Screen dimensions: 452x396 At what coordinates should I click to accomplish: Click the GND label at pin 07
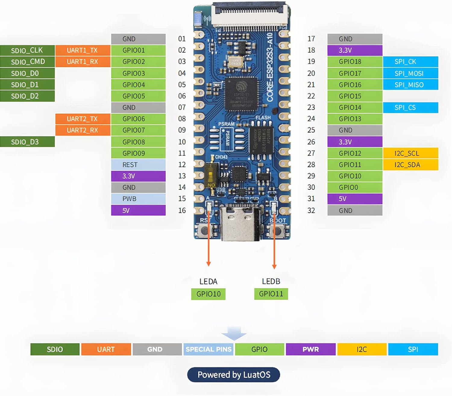138,108
